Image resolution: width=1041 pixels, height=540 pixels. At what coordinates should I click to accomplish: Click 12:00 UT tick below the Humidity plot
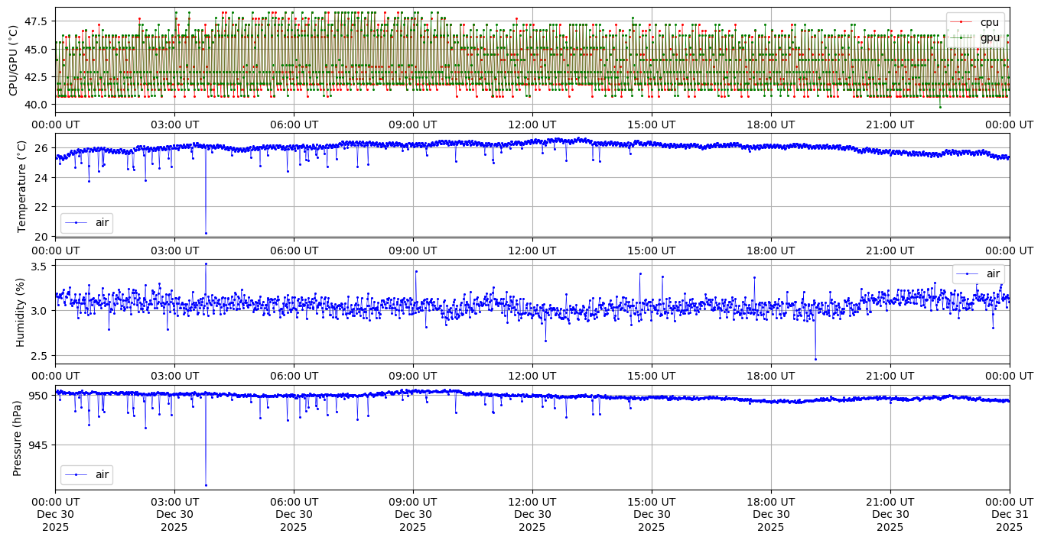[532, 376]
